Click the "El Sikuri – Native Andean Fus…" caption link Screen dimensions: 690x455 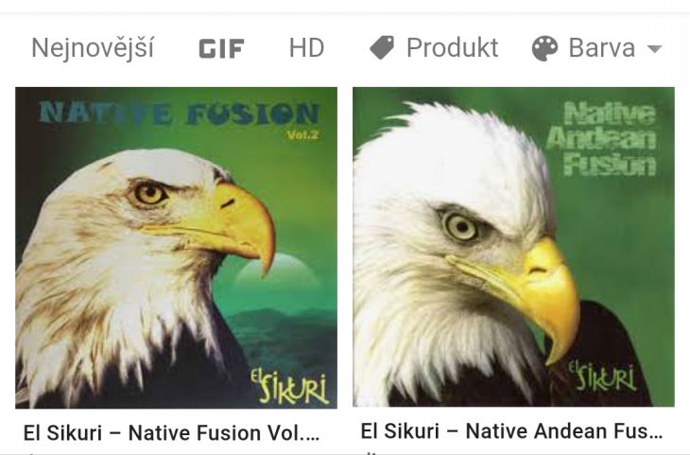pyautogui.click(x=511, y=430)
